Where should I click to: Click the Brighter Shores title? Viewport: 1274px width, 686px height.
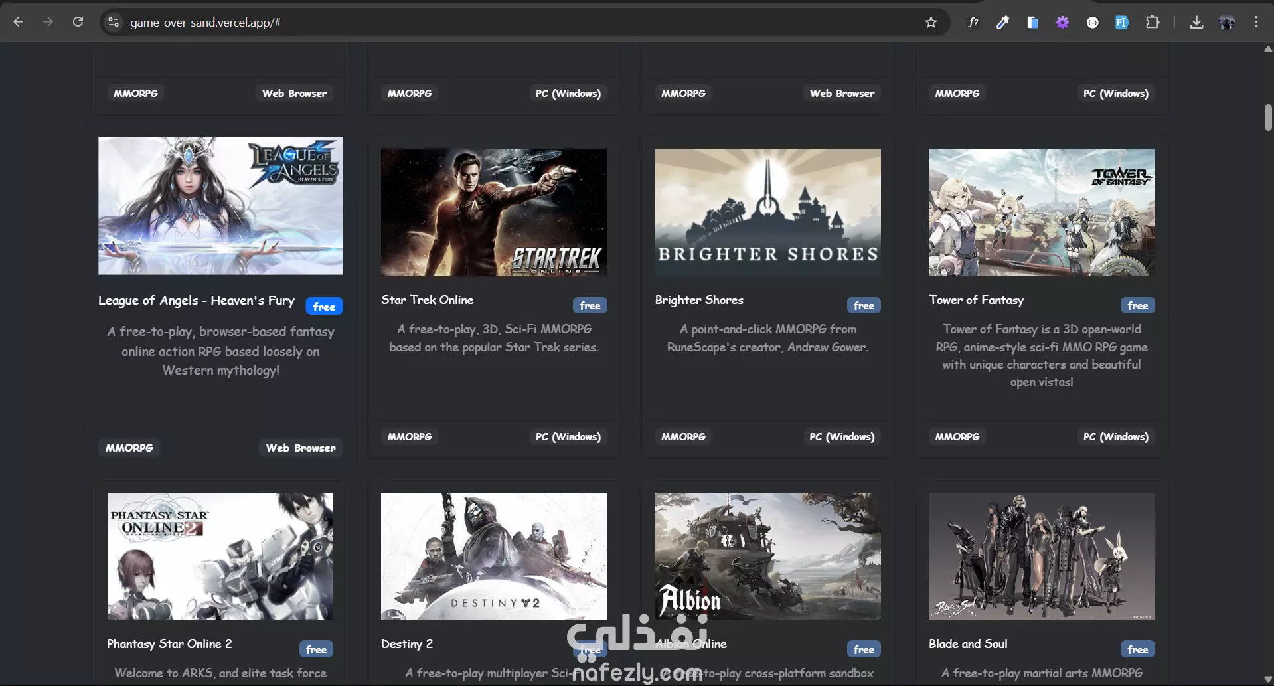click(699, 300)
